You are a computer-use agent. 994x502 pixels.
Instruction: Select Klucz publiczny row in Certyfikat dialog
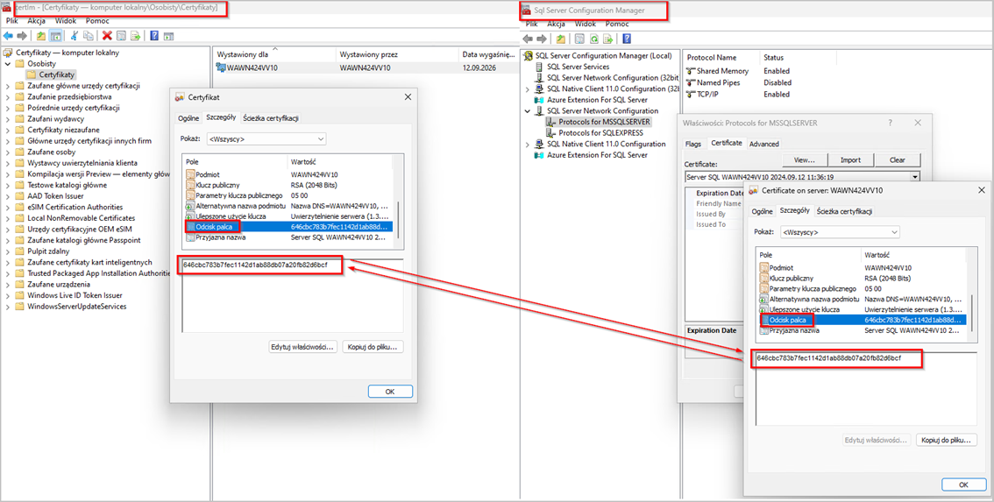tap(288, 185)
